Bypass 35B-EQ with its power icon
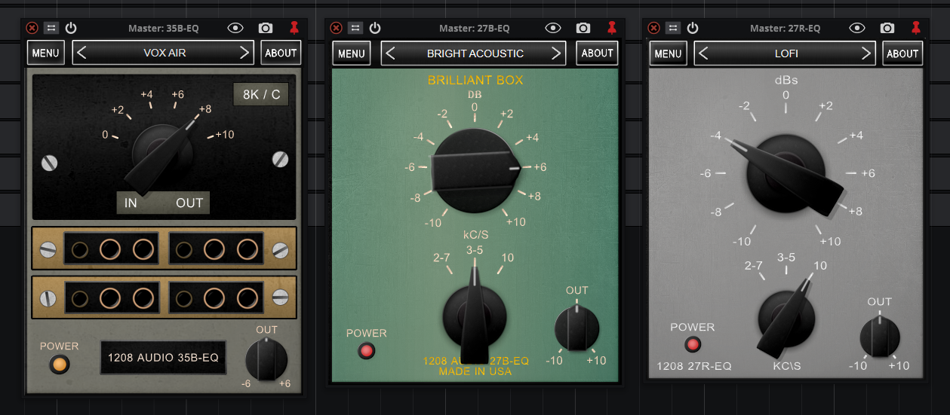Screen dimensions: 950x415 coord(71,28)
